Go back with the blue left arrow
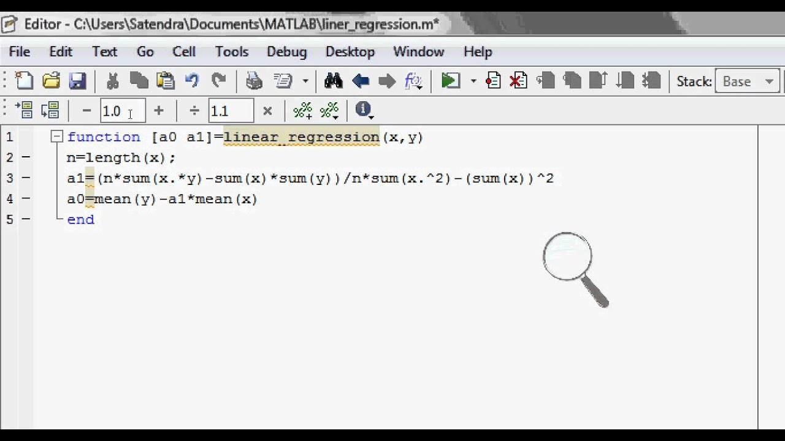Screen dimensions: 785x441 [x=361, y=81]
